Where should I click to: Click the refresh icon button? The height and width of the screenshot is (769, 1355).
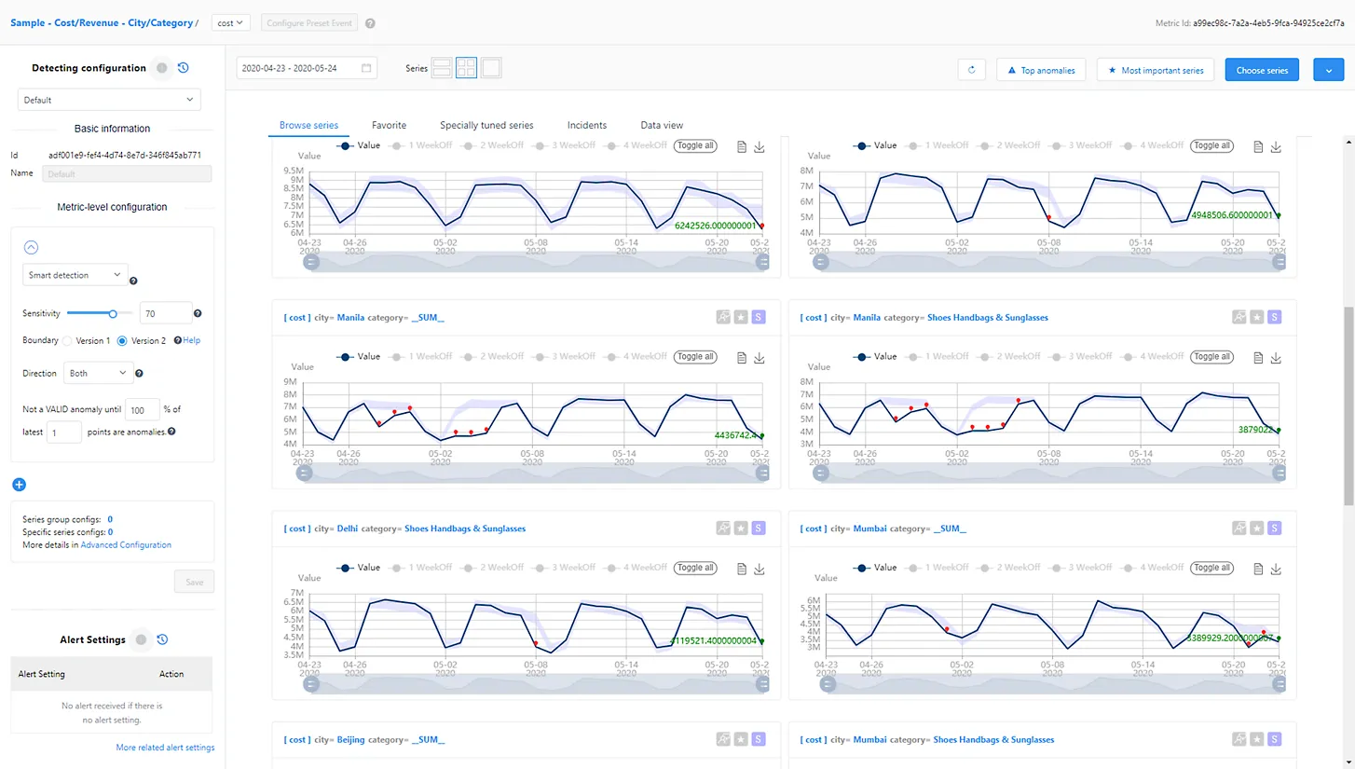click(x=971, y=70)
